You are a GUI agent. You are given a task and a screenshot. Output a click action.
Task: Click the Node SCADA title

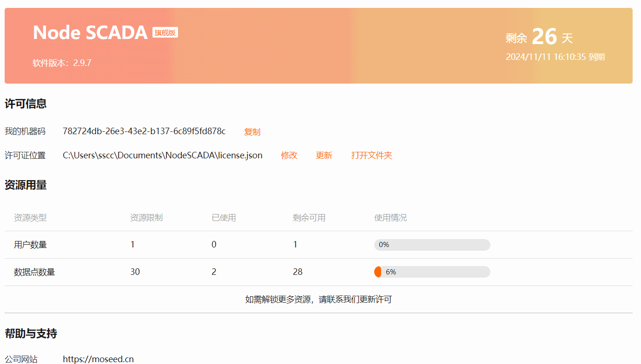[90, 32]
